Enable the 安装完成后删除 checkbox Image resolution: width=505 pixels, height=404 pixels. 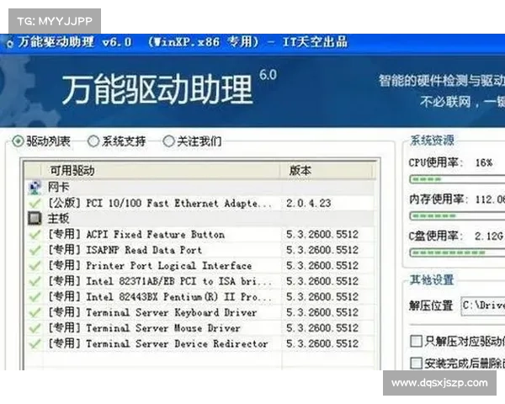pos(416,363)
